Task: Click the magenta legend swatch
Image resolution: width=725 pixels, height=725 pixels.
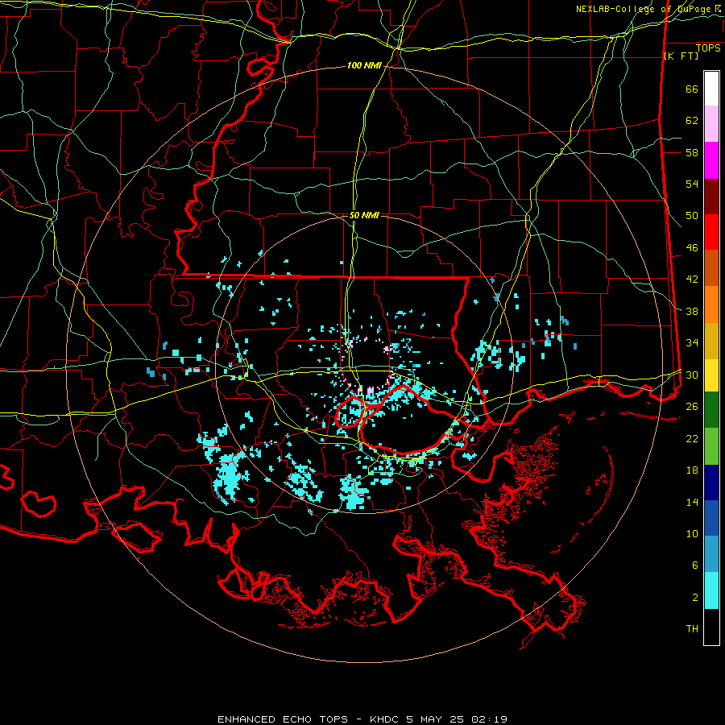Action: coord(711,160)
